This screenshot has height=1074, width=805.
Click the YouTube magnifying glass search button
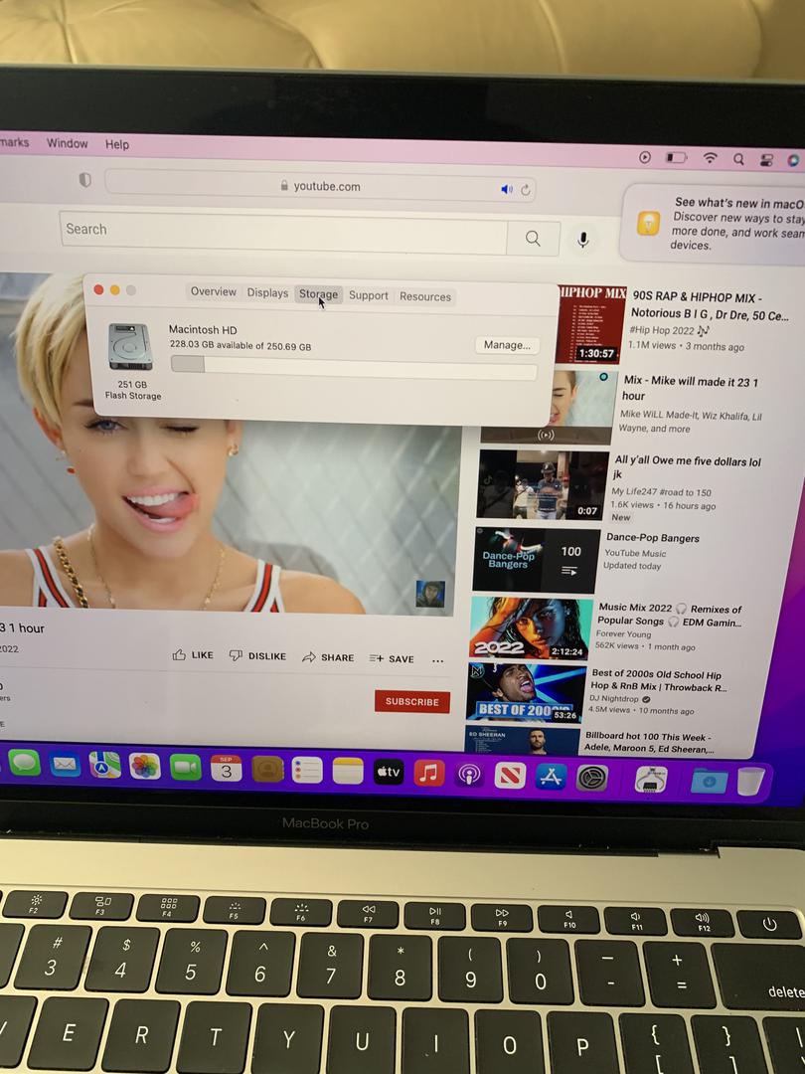533,239
